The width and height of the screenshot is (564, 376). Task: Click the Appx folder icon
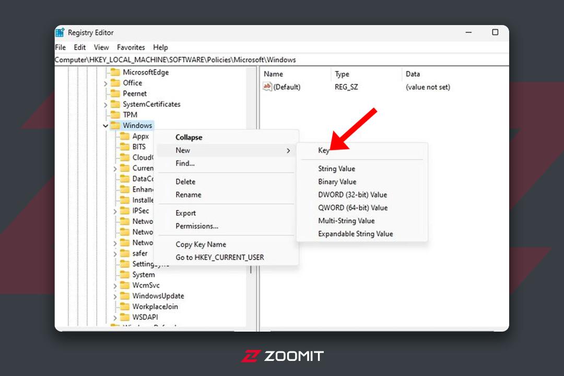tap(124, 136)
